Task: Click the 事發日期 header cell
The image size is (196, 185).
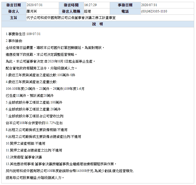Action: coord(125,5)
